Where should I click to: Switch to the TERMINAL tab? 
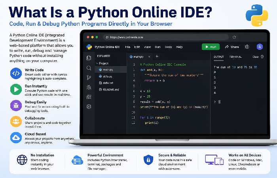235,57
